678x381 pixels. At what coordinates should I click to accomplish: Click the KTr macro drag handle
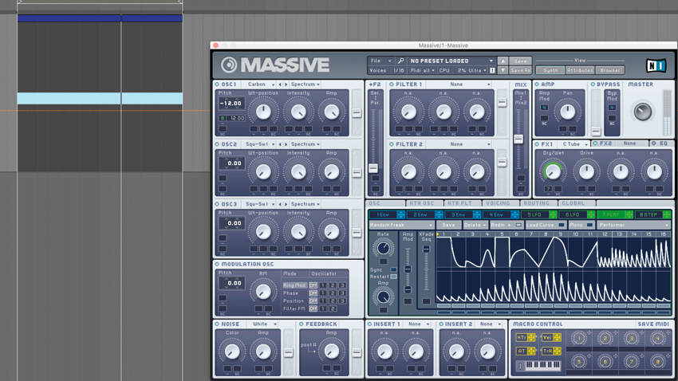point(531,337)
